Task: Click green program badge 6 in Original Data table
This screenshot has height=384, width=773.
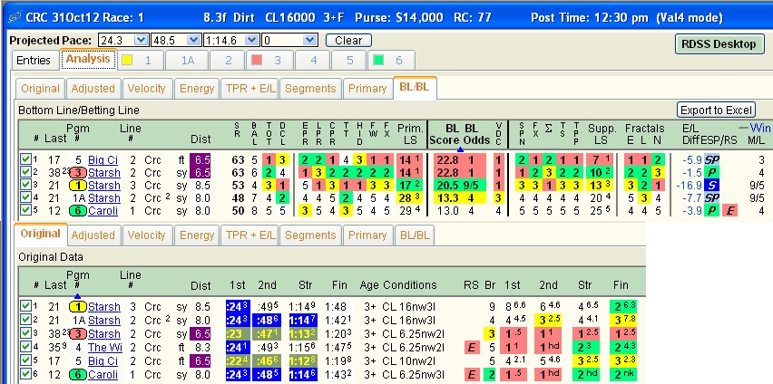Action: [x=77, y=375]
